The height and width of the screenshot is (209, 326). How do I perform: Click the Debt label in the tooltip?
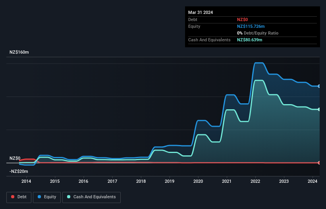(193, 19)
